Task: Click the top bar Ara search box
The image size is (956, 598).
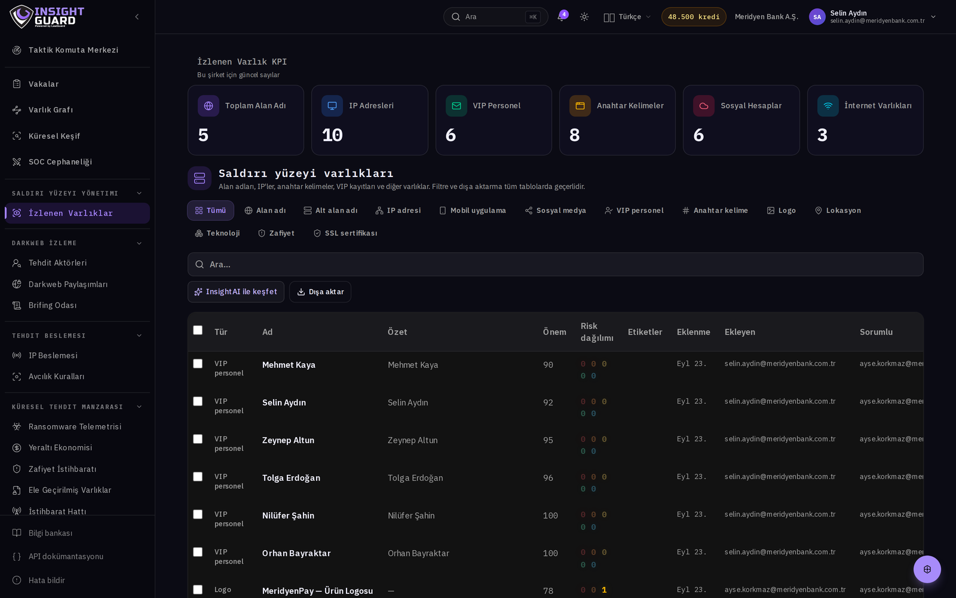Action: pyautogui.click(x=495, y=17)
